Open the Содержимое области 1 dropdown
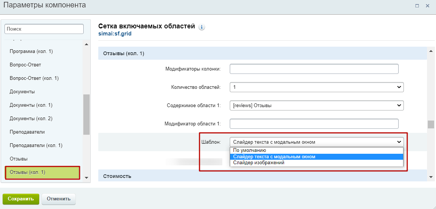This screenshot has height=209, width=436. tap(317, 106)
